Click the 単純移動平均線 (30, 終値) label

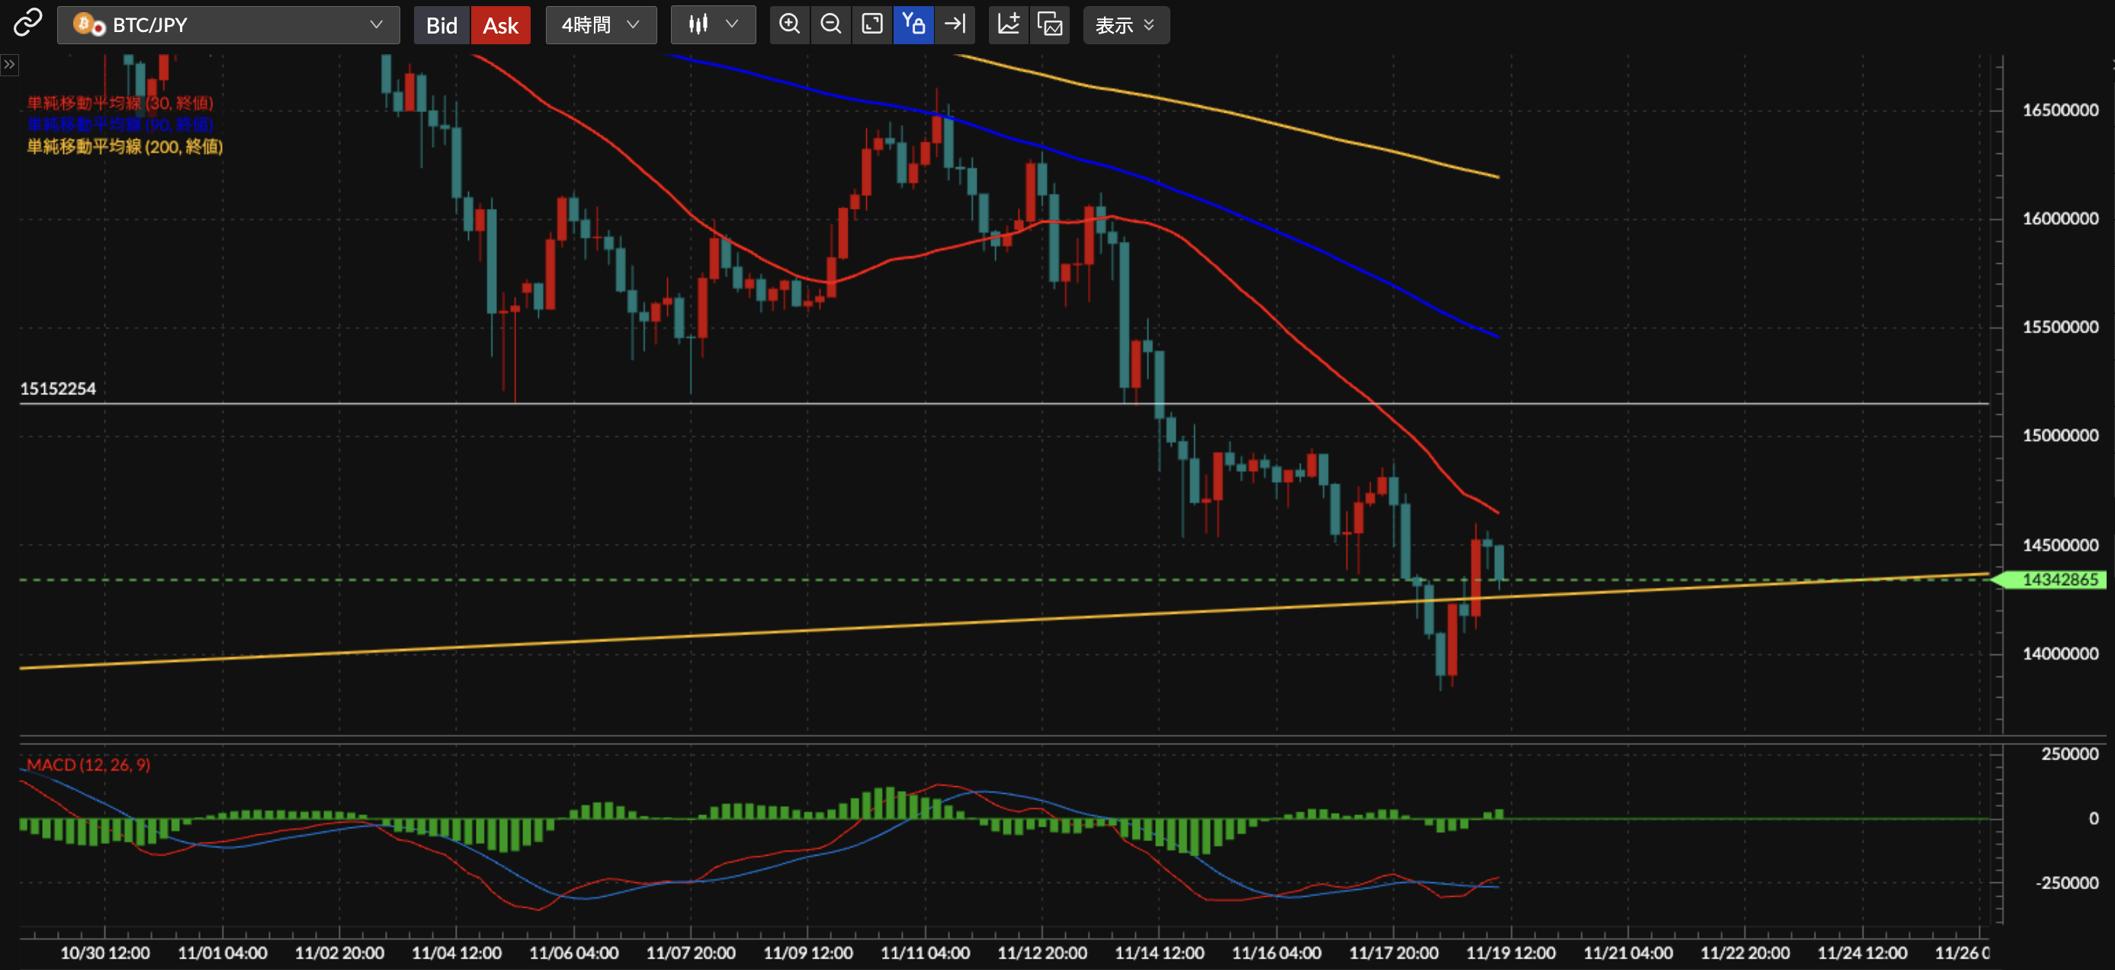pyautogui.click(x=120, y=103)
